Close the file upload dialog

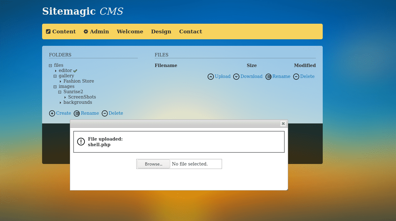(x=283, y=123)
